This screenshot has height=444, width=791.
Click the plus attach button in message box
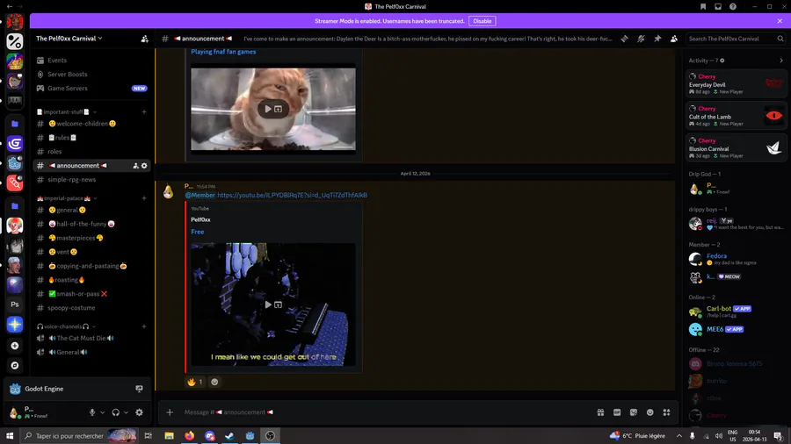(170, 412)
